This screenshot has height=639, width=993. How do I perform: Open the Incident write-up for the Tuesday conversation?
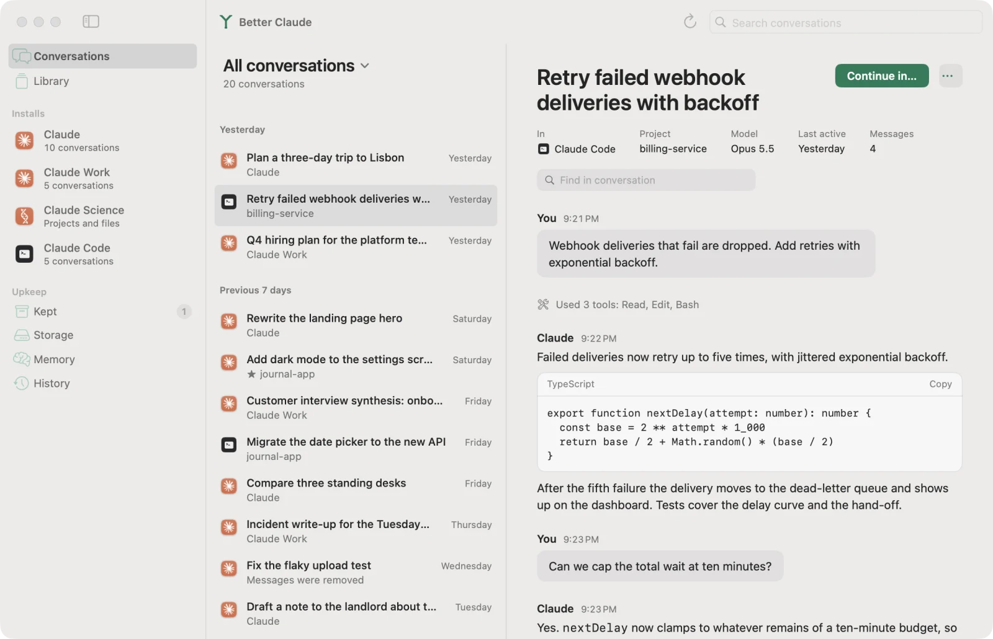[356, 531]
